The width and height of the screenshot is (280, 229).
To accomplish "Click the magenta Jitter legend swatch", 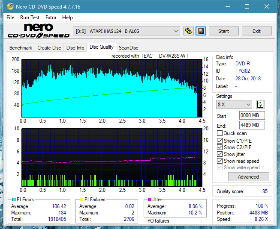I will pyautogui.click(x=150, y=200).
